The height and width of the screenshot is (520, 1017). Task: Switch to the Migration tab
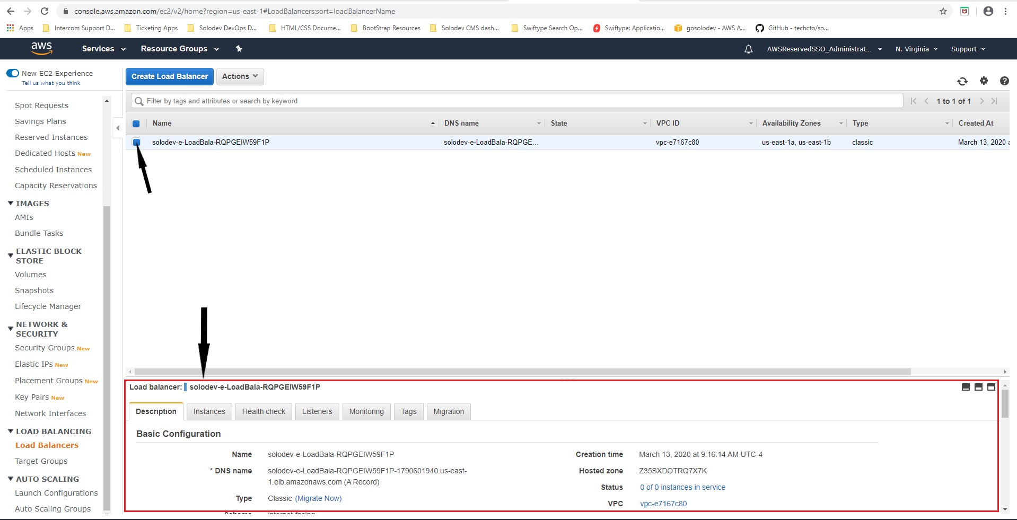click(x=449, y=411)
